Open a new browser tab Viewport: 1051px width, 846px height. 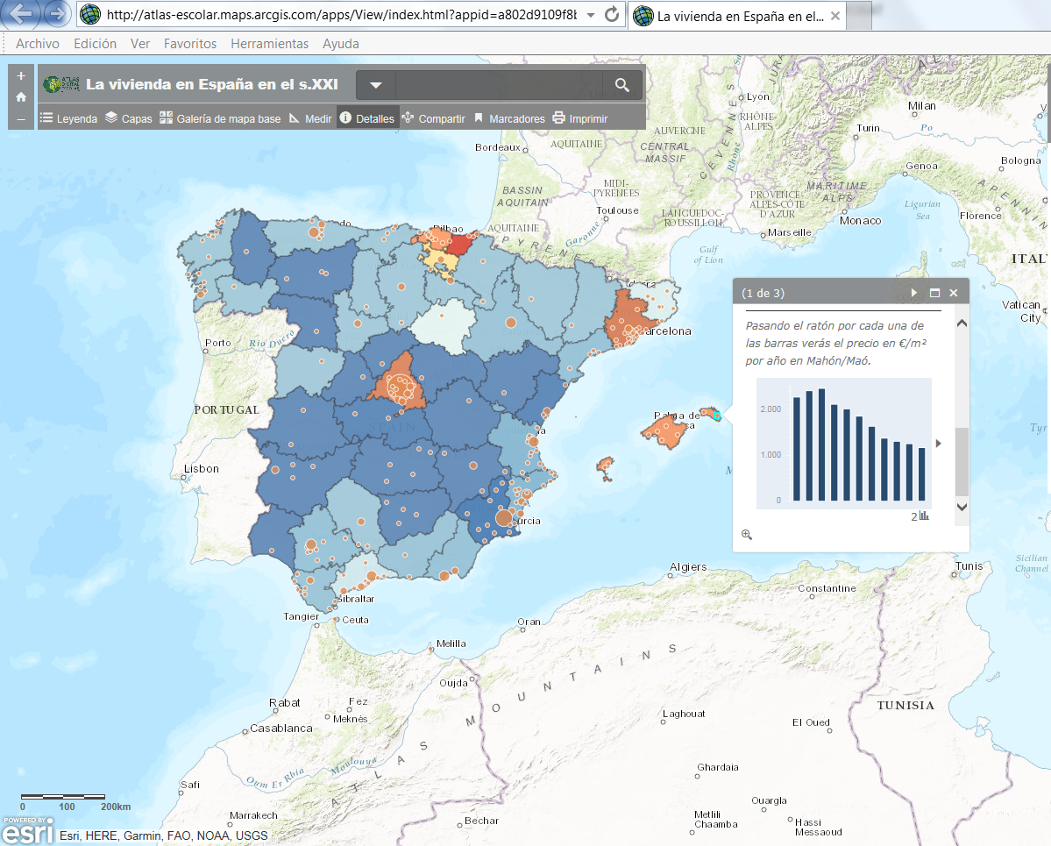859,16
